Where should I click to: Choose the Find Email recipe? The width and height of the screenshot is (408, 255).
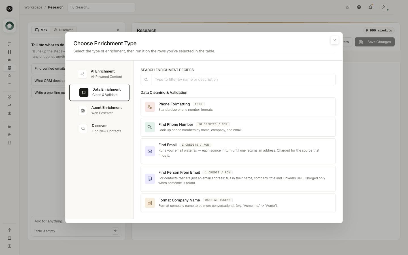click(x=238, y=151)
